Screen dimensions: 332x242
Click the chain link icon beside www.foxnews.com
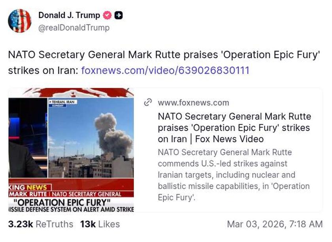148,102
